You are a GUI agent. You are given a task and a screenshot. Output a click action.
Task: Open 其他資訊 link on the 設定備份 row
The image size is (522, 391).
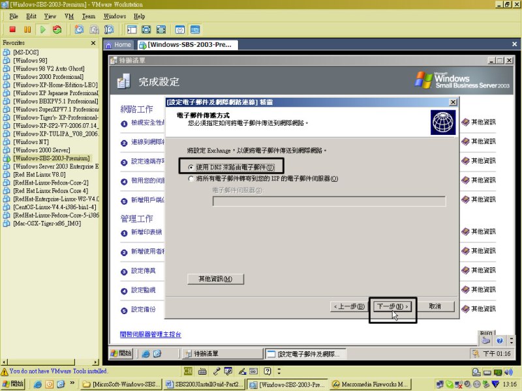(x=479, y=309)
